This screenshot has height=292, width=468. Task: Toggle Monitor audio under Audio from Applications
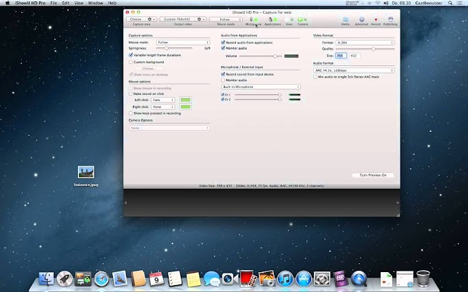point(223,48)
